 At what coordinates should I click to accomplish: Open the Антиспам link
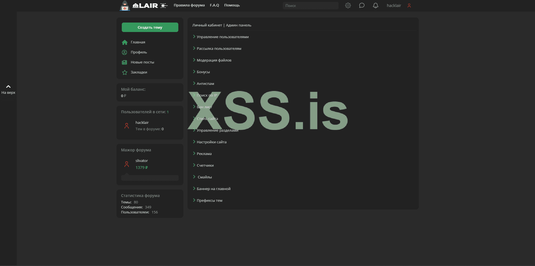tap(205, 83)
